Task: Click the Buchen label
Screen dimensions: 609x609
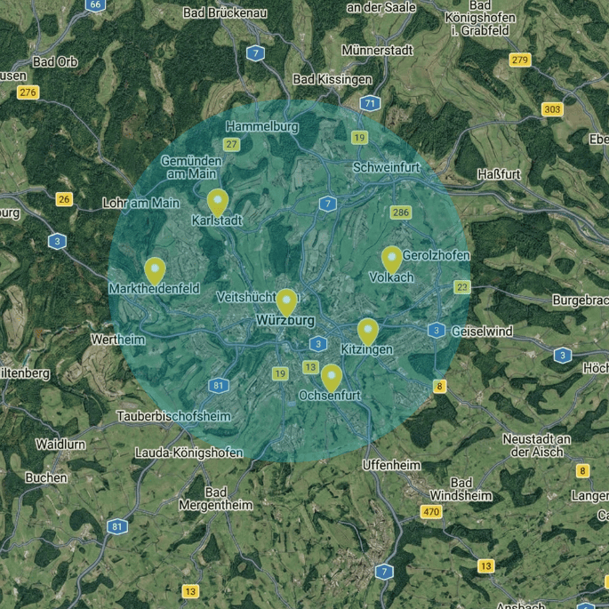Action: [46, 477]
